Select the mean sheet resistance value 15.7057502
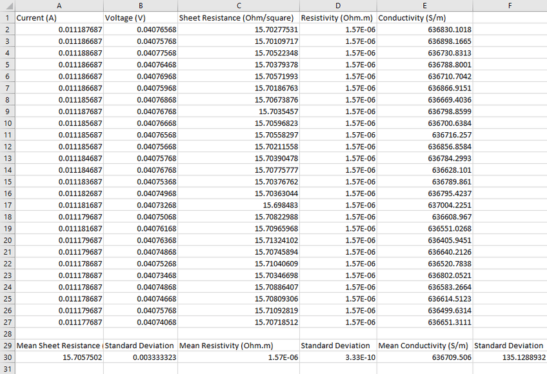The height and width of the screenshot is (374, 547). click(59, 357)
